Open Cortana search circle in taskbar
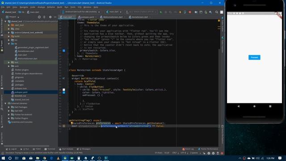286x161 pixels. pos(10,158)
